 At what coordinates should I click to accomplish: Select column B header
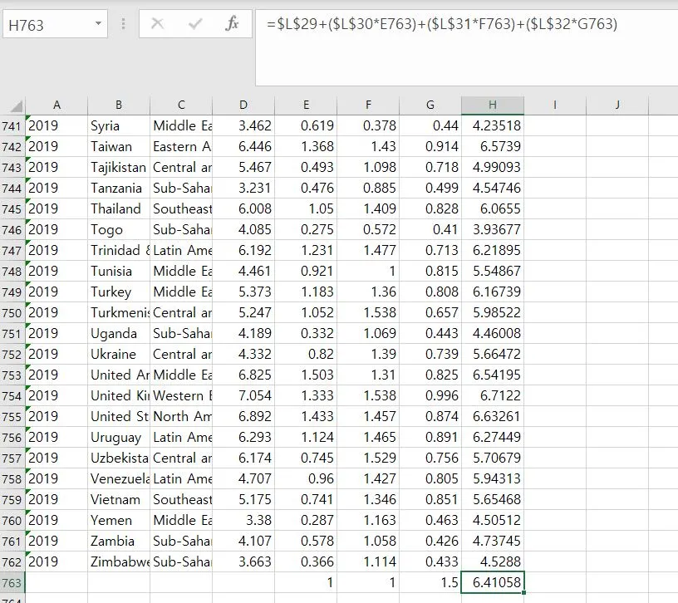click(119, 105)
